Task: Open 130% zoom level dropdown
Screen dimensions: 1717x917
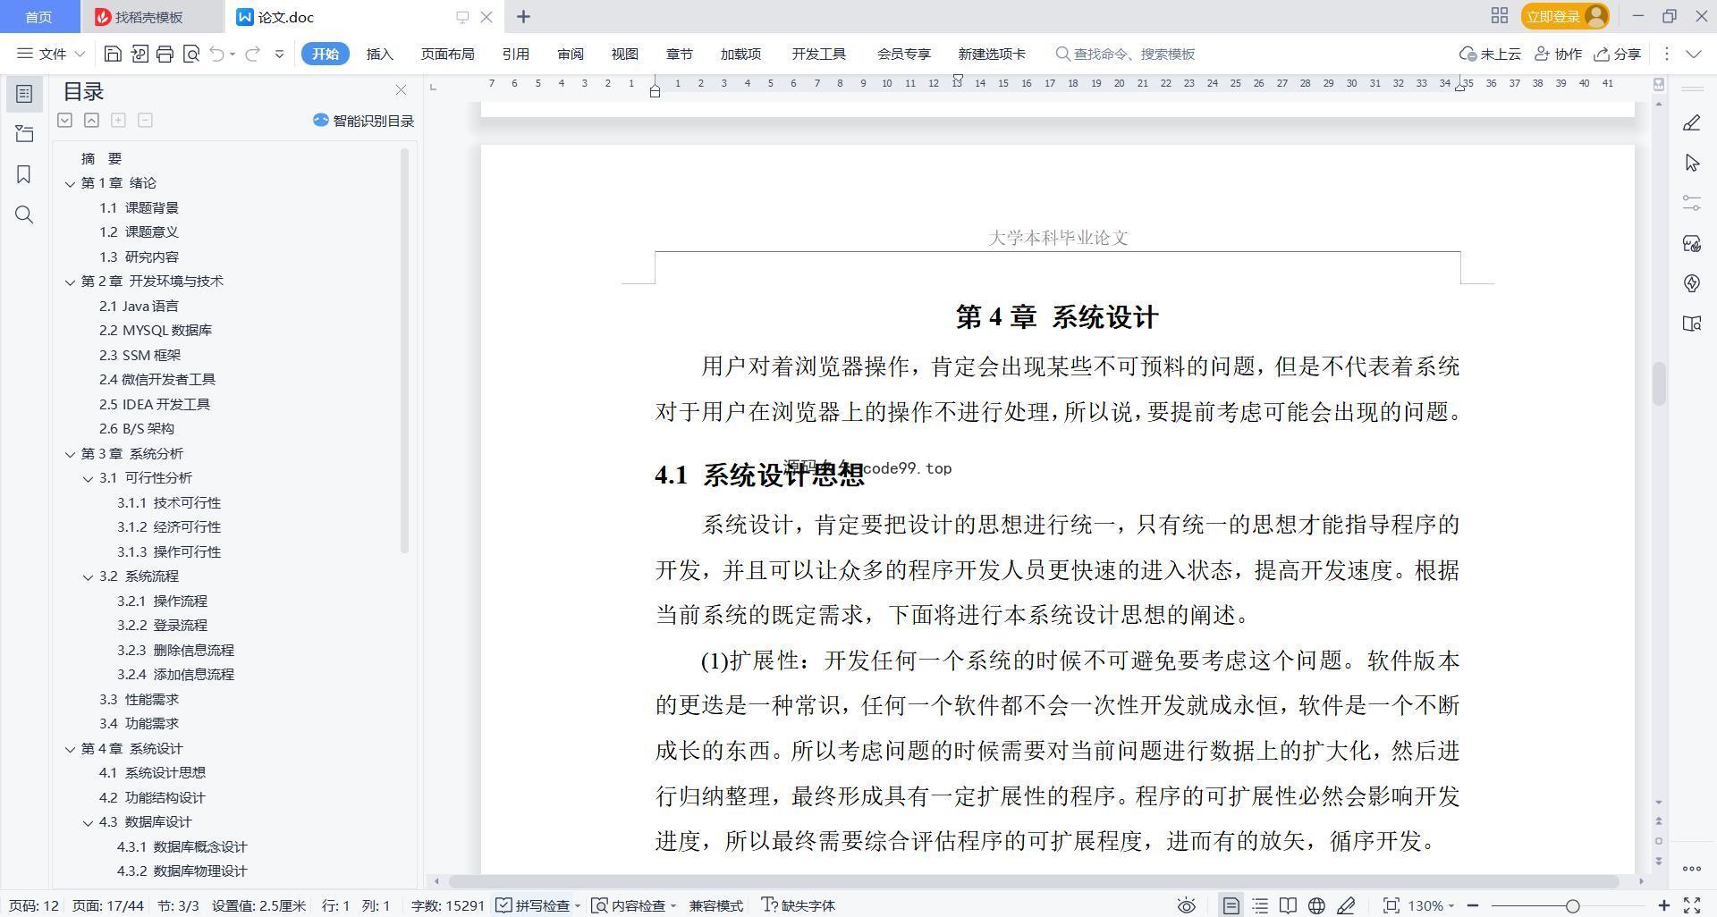Action: pos(1431,905)
